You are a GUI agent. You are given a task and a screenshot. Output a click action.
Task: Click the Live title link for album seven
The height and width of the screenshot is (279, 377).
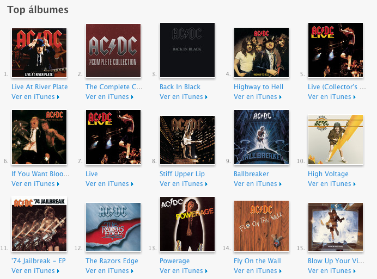point(92,174)
